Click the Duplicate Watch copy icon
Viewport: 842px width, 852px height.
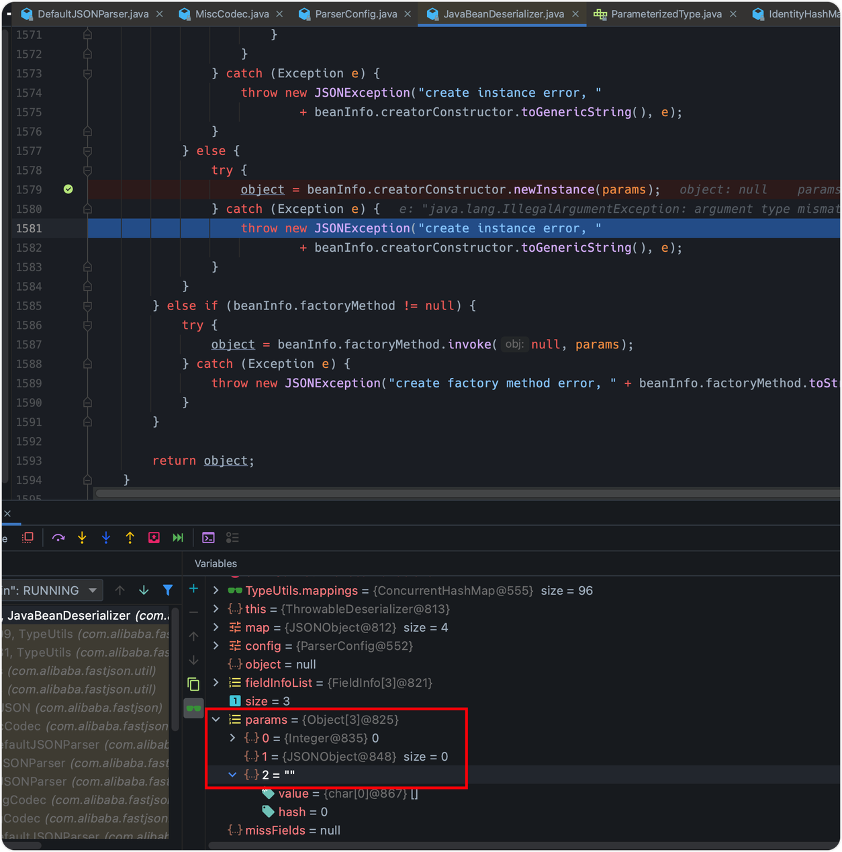[193, 684]
